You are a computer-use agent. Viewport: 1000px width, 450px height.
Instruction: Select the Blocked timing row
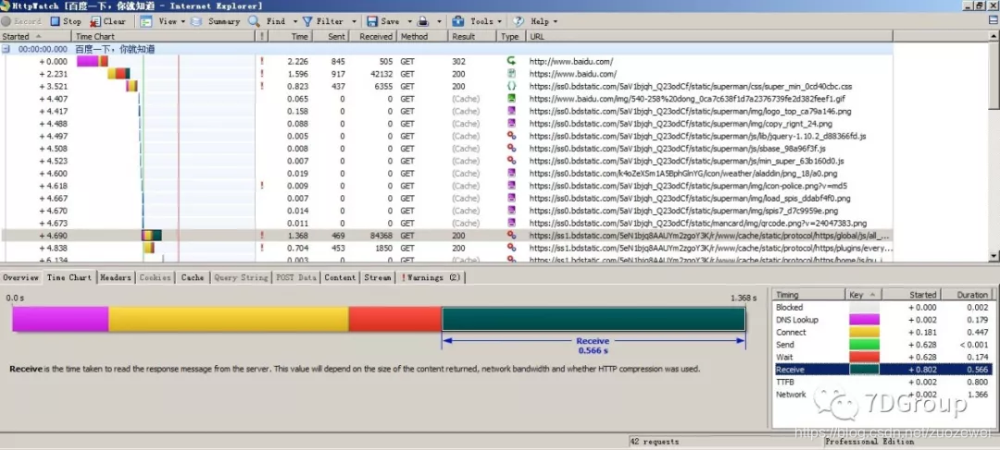click(882, 308)
